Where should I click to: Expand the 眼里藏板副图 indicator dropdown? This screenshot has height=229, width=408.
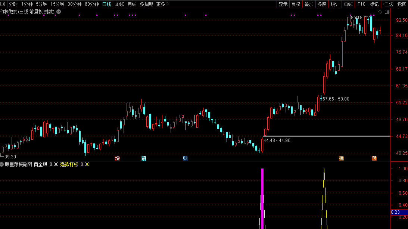(x=2, y=164)
